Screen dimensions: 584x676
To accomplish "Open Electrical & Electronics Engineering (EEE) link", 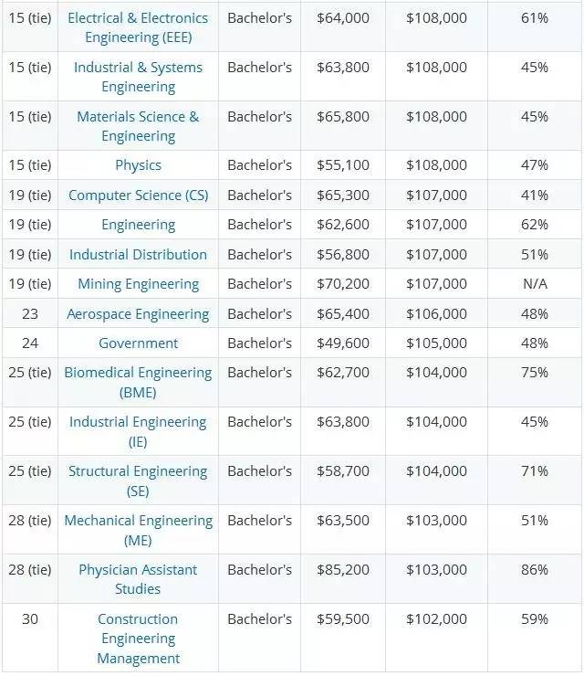I will [138, 27].
